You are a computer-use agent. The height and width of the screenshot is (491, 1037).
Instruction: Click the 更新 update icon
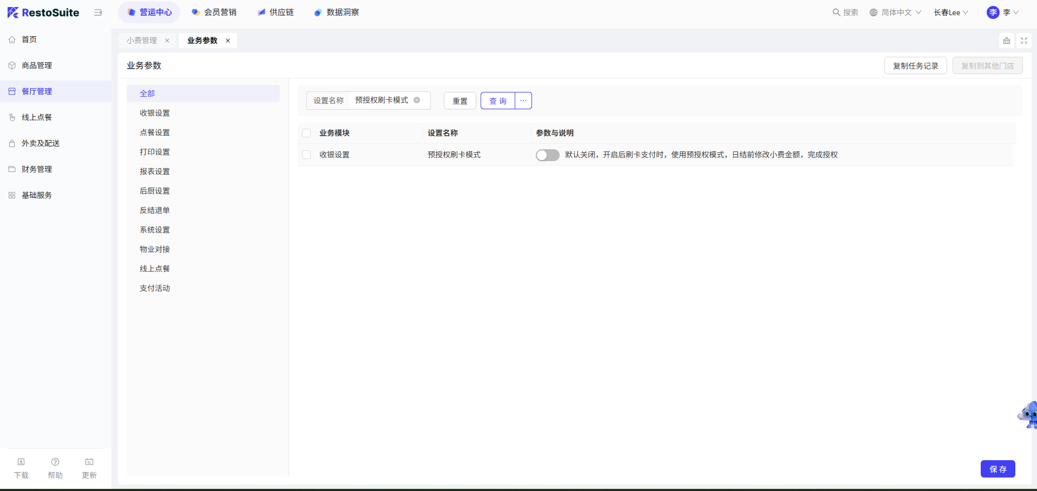point(89,462)
